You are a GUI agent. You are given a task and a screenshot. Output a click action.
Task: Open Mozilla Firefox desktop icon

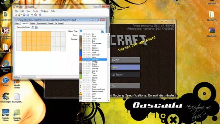click(x=17, y=84)
